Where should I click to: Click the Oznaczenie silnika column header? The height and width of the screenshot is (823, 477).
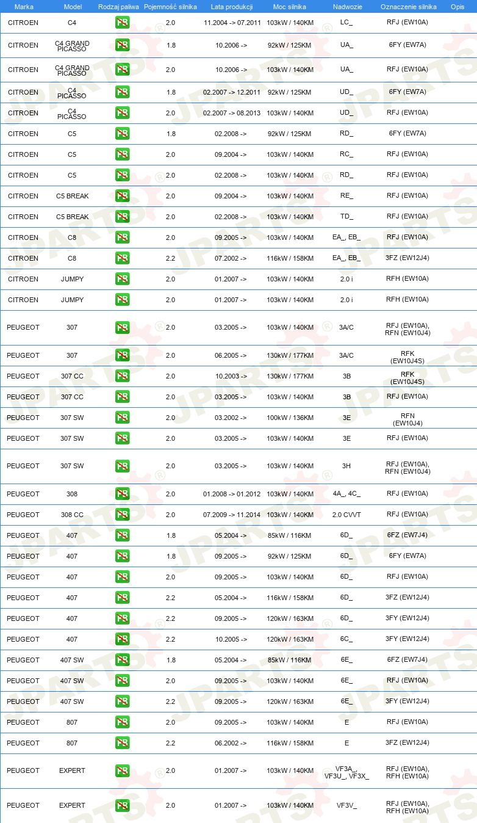coord(408,7)
